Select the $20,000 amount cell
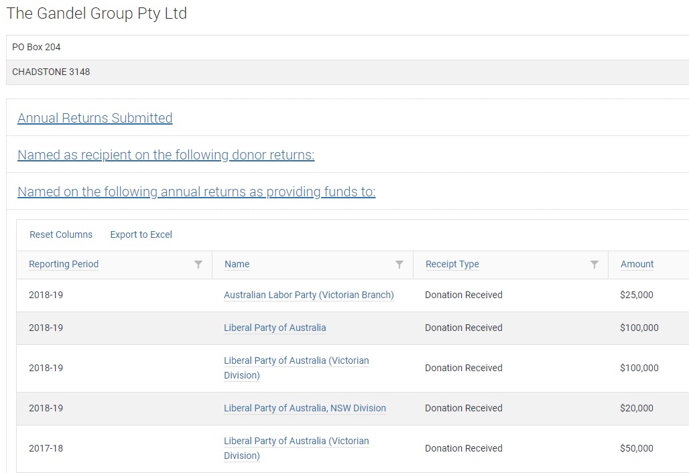The height and width of the screenshot is (473, 689). tap(636, 408)
